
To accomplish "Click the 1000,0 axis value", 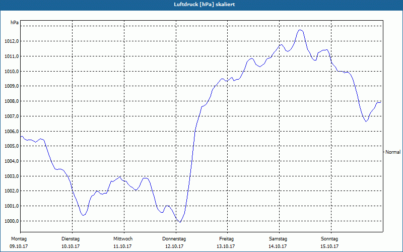I will [x=12, y=221].
